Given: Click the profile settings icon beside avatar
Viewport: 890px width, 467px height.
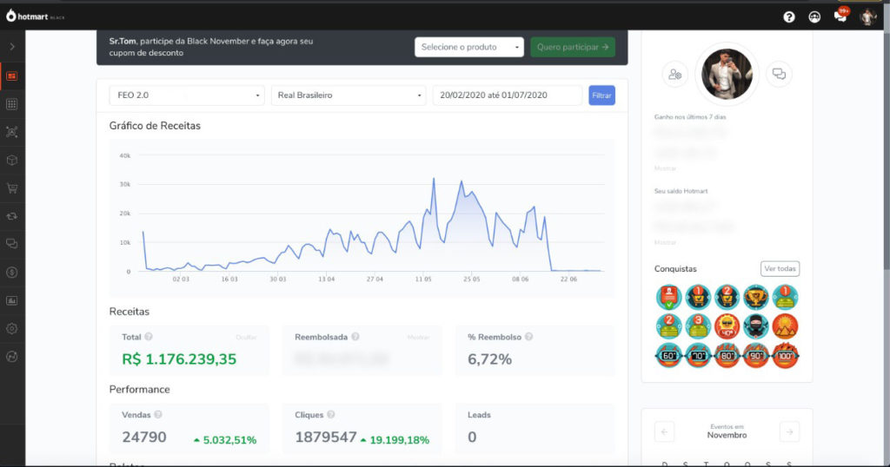Looking at the screenshot, I should pos(674,75).
